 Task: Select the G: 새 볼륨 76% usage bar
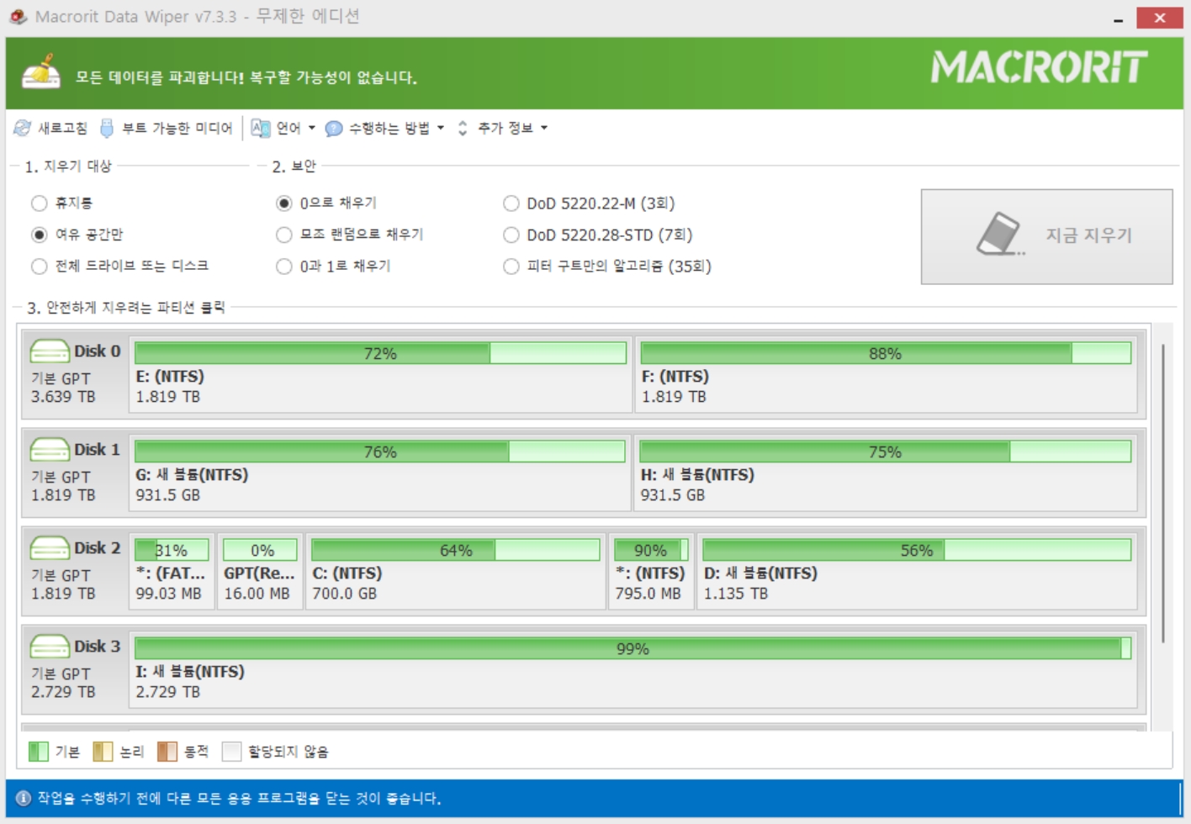pyautogui.click(x=379, y=452)
